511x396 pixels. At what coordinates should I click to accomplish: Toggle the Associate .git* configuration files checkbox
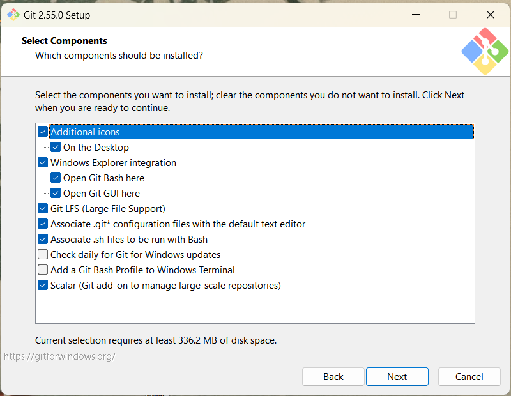pyautogui.click(x=43, y=224)
